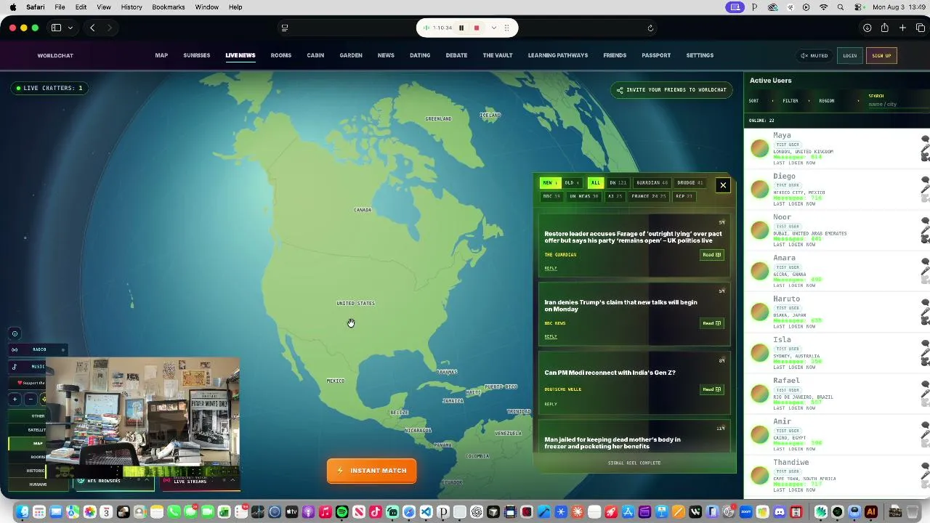Click the WORLDCHAT logo
930x523 pixels.
pyautogui.click(x=55, y=55)
